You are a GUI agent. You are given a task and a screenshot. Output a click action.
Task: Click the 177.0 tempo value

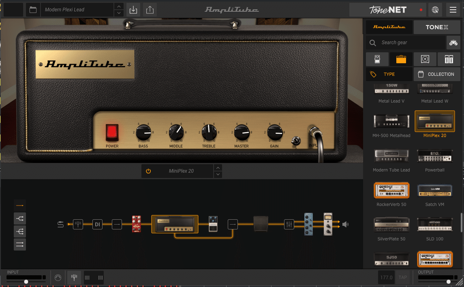386,278
